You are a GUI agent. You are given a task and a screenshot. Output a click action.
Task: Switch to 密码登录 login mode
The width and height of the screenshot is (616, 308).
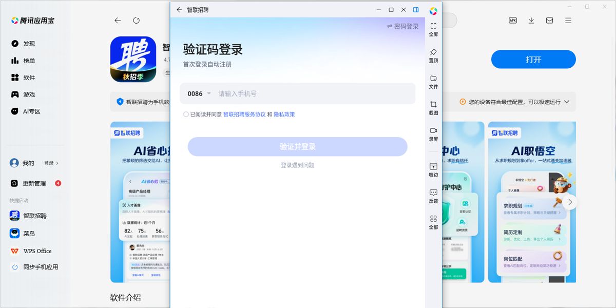point(403,26)
